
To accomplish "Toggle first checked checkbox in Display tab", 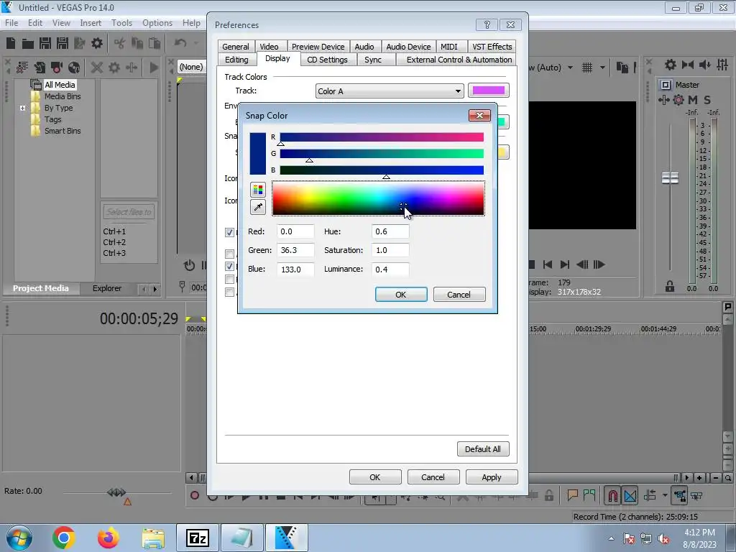I will (229, 232).
